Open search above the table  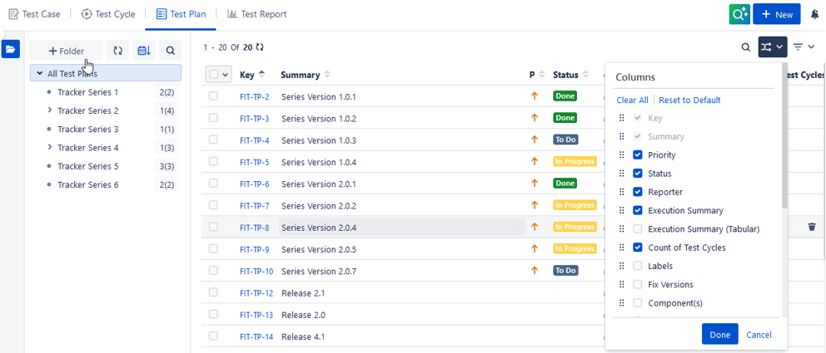pyautogui.click(x=745, y=47)
